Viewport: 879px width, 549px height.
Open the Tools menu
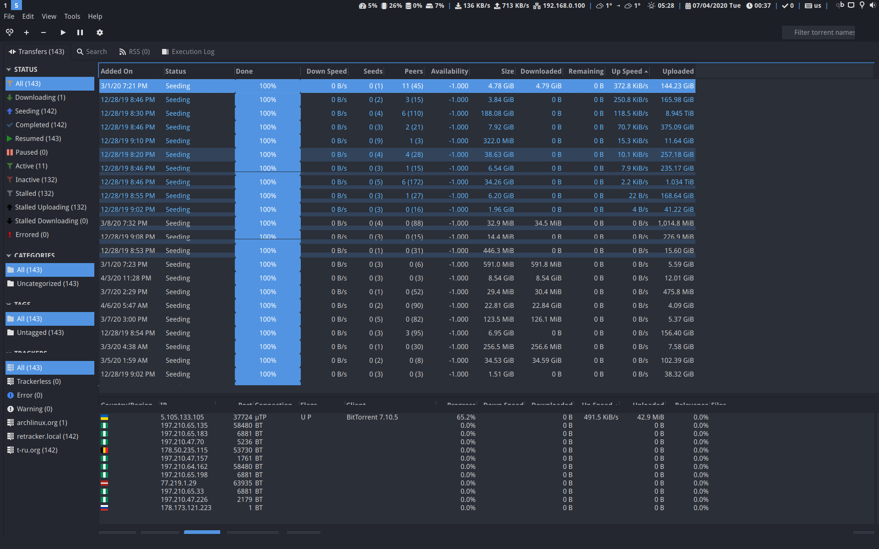tap(72, 16)
